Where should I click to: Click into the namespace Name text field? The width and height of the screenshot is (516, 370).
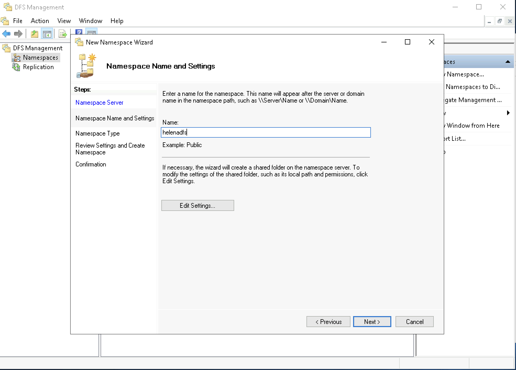point(266,132)
